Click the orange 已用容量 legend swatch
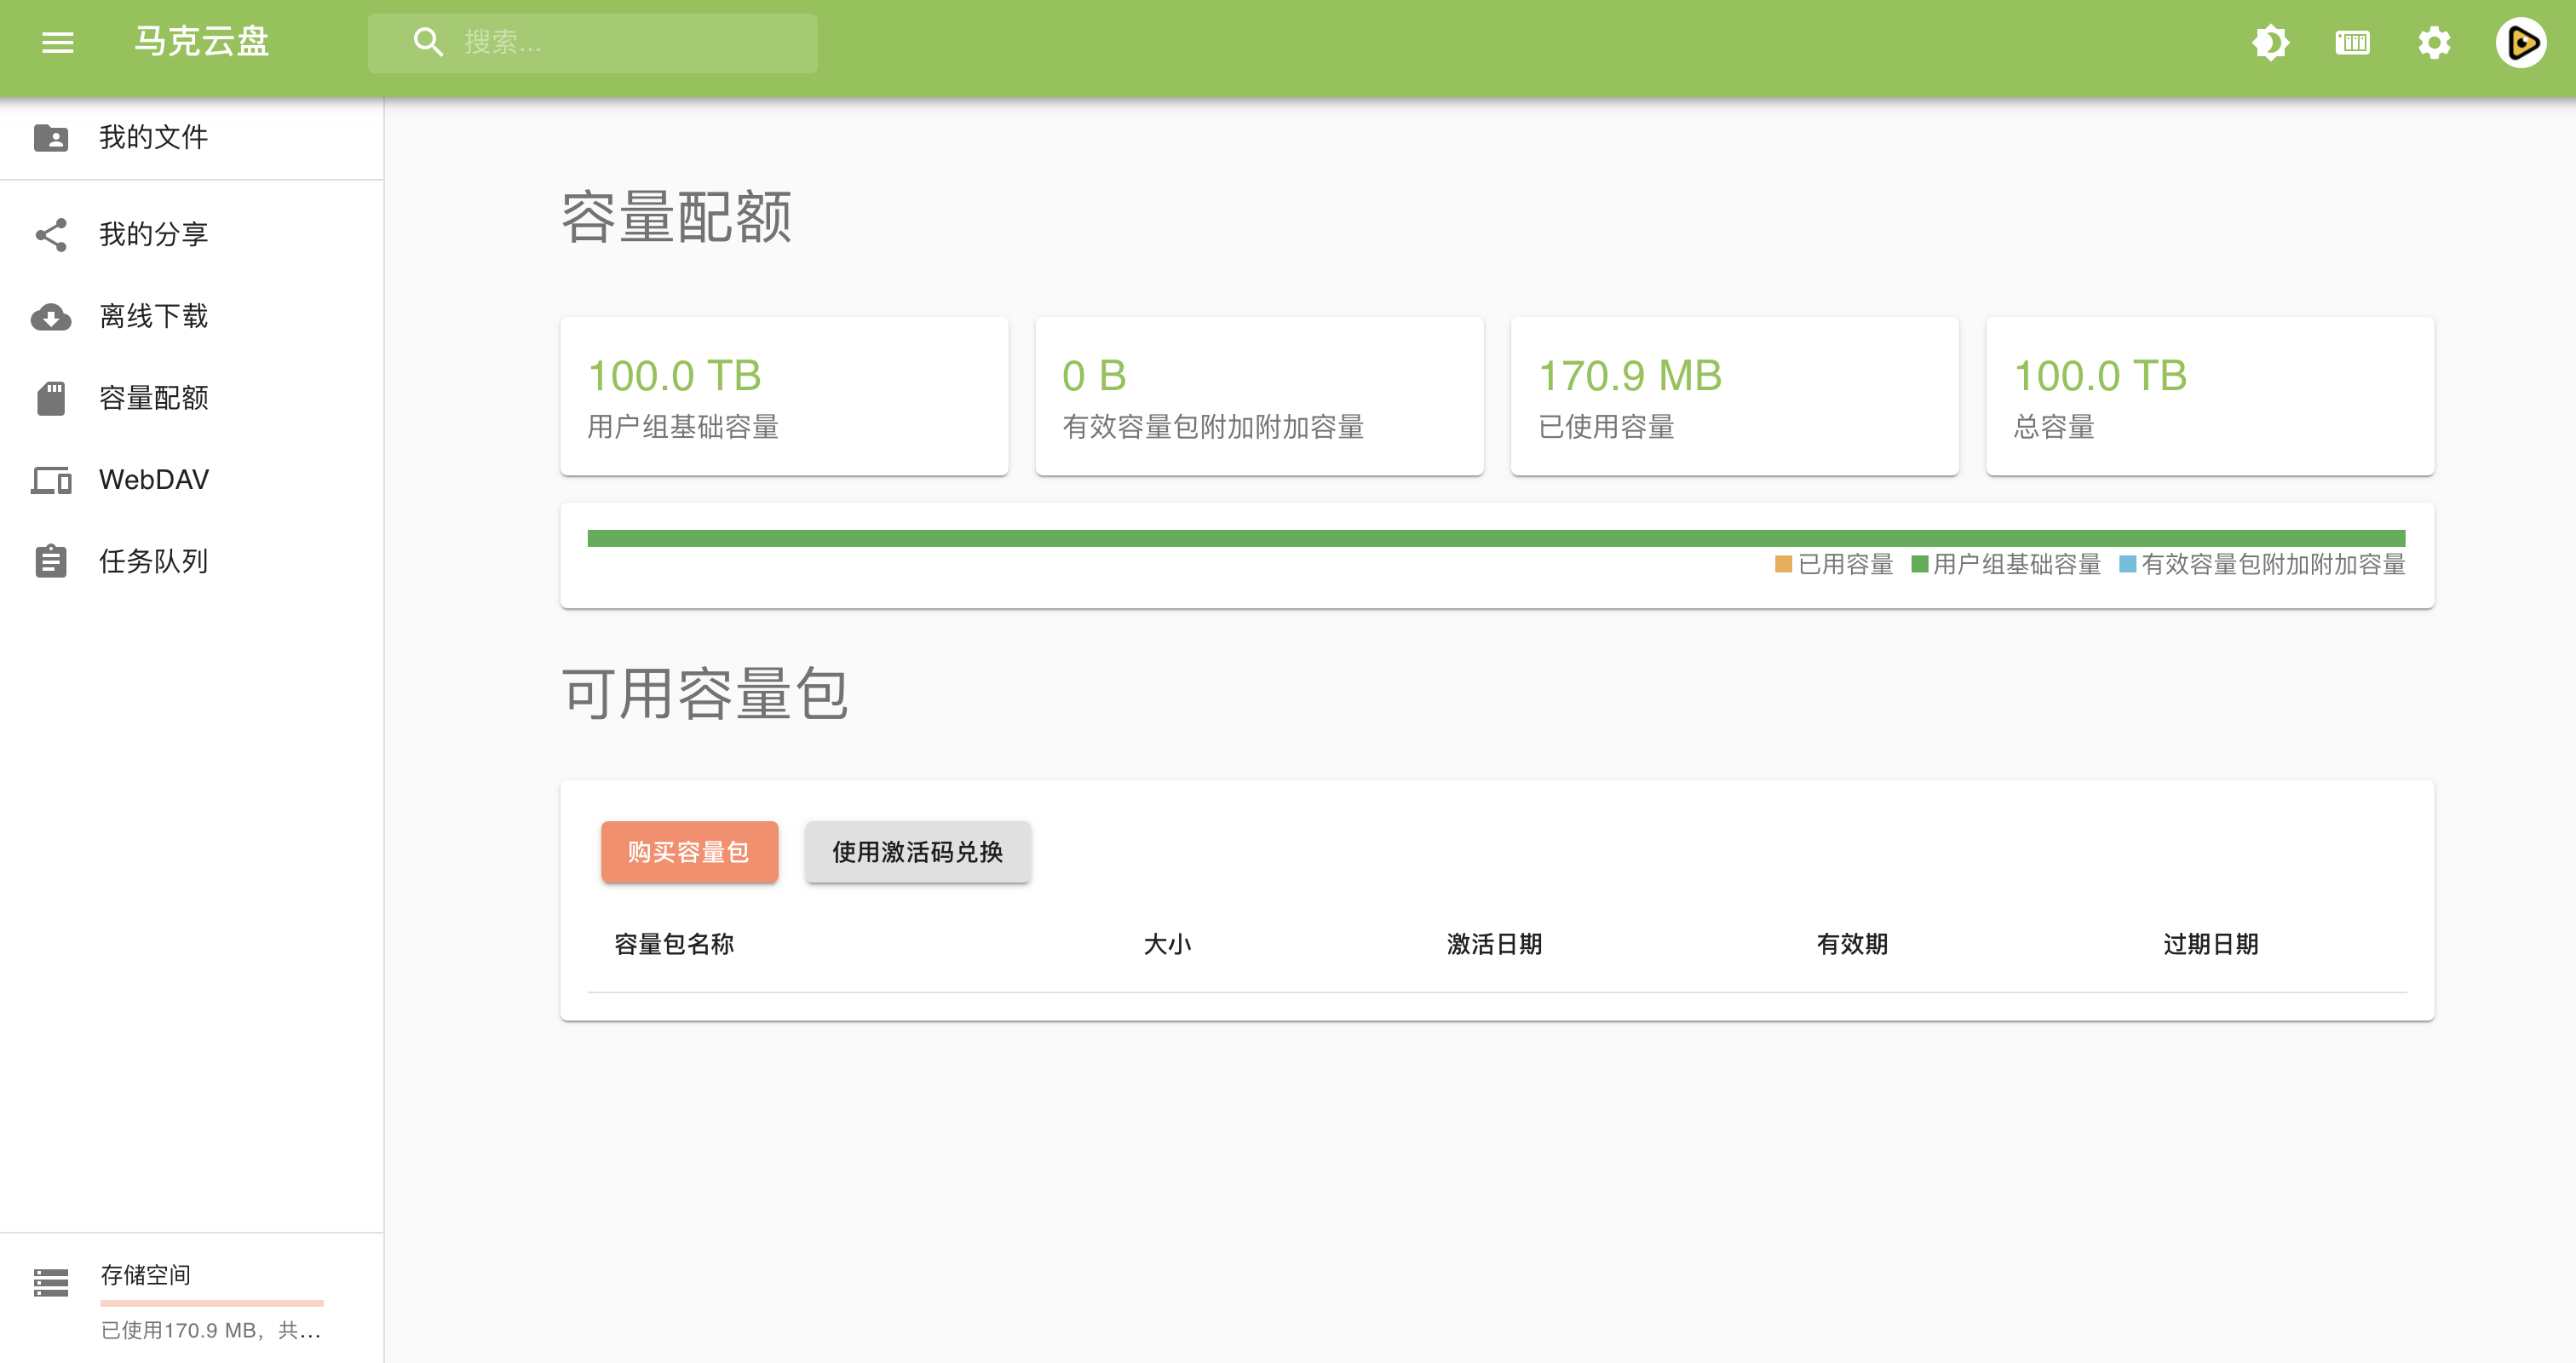 pos(1783,565)
